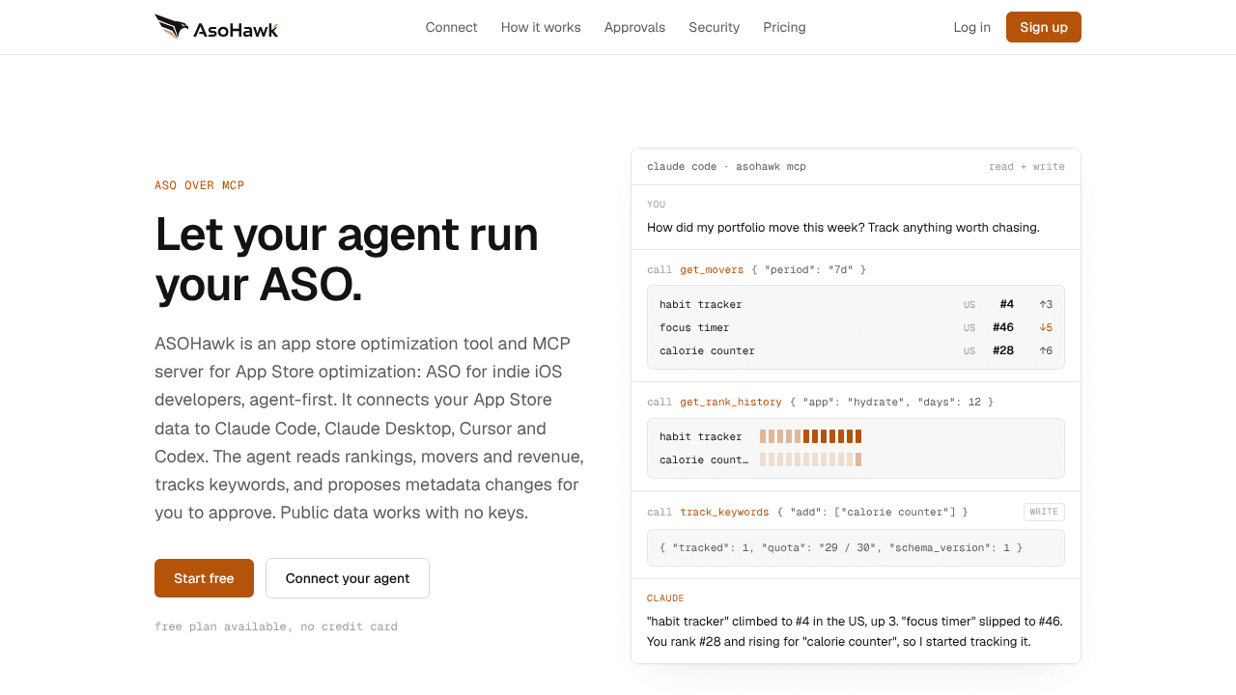This screenshot has height=695, width=1236.
Task: Click 'free plan available, no credit card' text
Action: coord(276,626)
